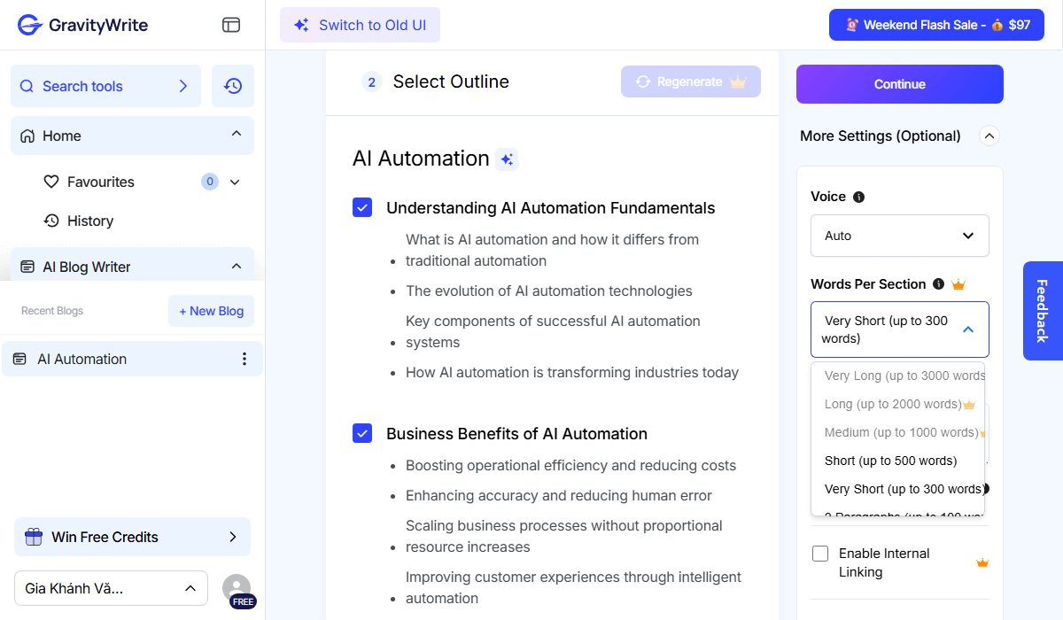Click the Continue button
Image resolution: width=1063 pixels, height=620 pixels.
point(899,84)
